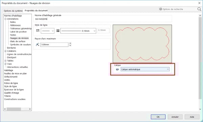Select Norme d'habillage in tree
Viewport: 203px width, 122px height.
(13, 16)
